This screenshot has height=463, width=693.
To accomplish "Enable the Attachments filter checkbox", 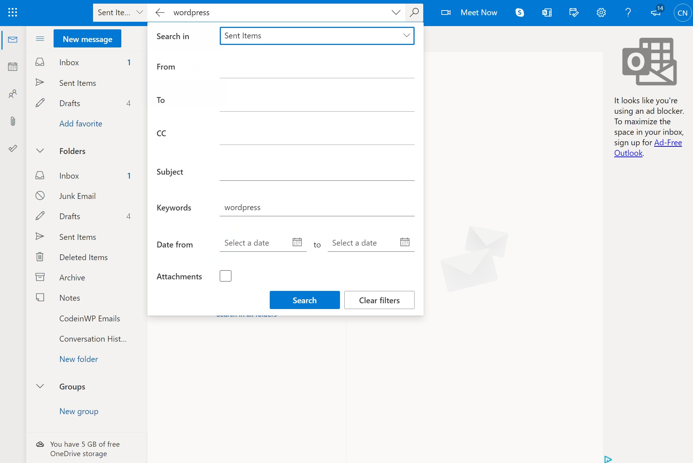I will (x=225, y=276).
